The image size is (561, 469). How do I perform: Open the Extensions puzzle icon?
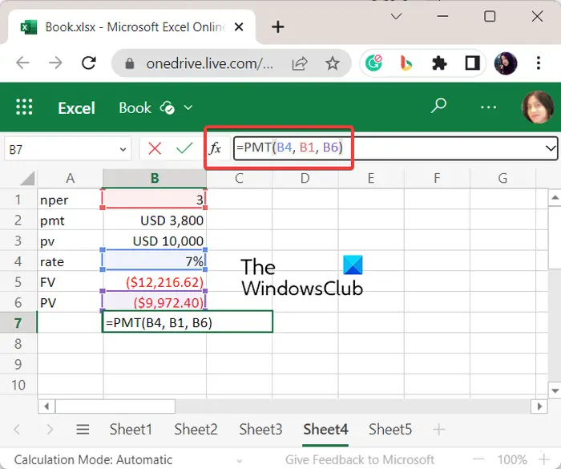(439, 63)
